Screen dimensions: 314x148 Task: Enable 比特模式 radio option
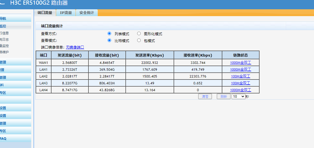[x=110, y=40]
